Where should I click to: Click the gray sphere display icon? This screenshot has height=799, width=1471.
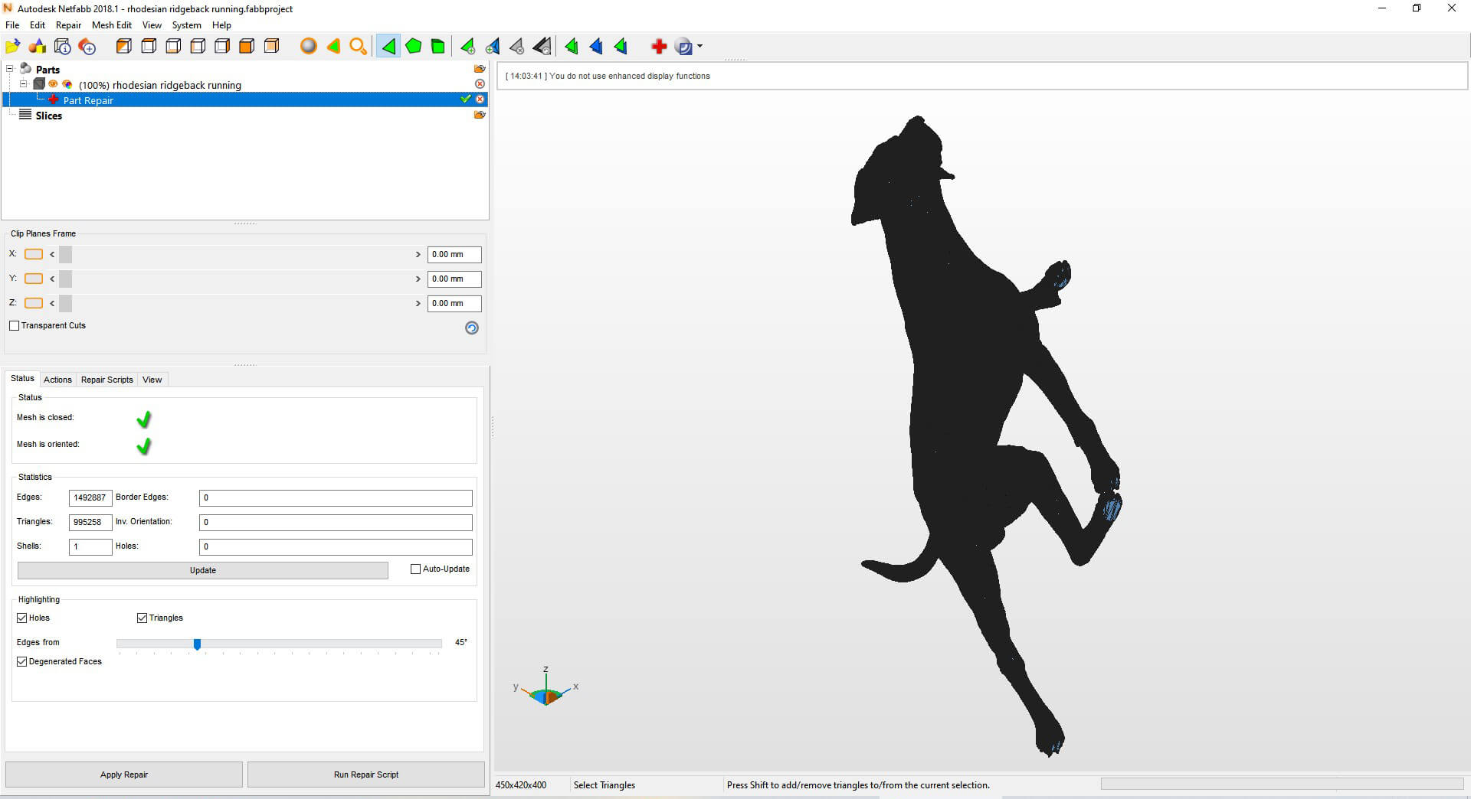tap(309, 46)
